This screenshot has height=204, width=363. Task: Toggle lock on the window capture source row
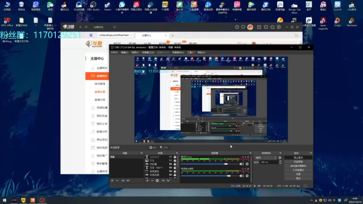tap(175, 171)
